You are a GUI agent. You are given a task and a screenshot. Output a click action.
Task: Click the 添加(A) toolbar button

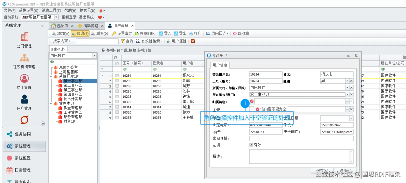click(61, 33)
